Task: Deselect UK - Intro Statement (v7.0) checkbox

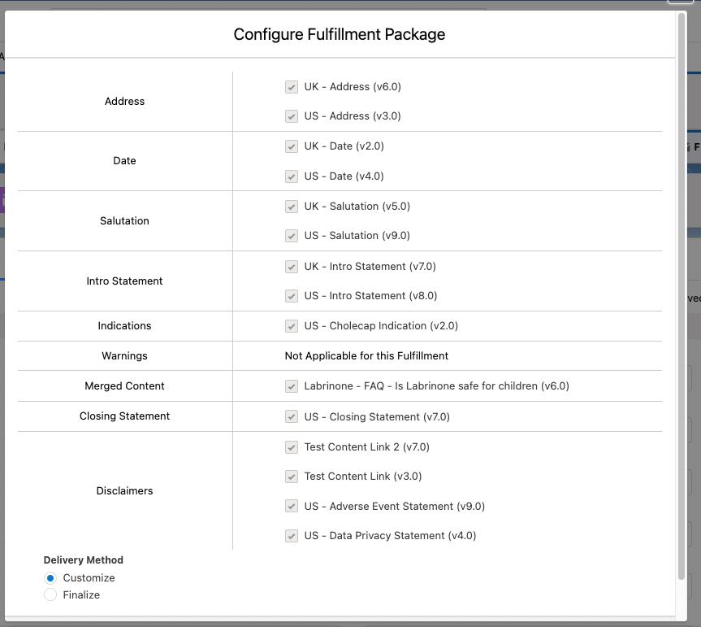Action: coord(292,267)
